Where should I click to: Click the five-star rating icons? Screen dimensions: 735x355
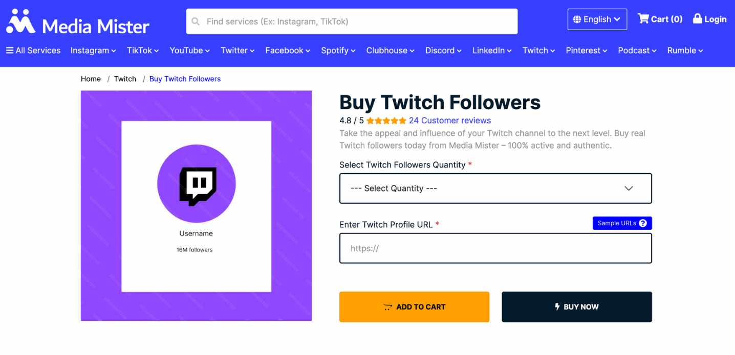[x=386, y=121]
